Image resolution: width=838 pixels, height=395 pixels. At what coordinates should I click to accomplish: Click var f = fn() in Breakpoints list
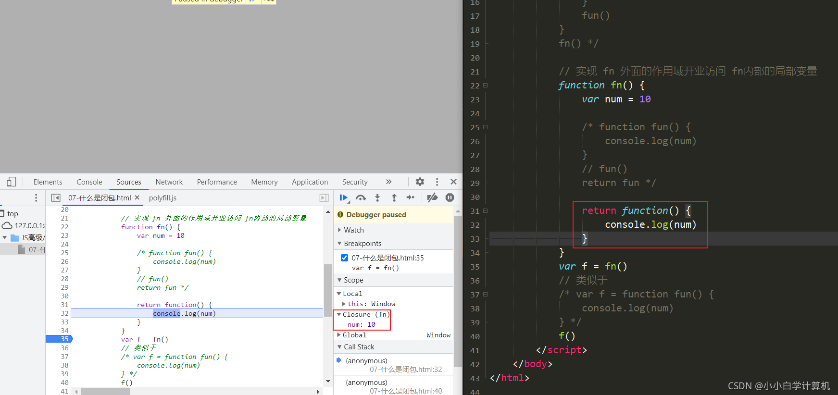(375, 268)
